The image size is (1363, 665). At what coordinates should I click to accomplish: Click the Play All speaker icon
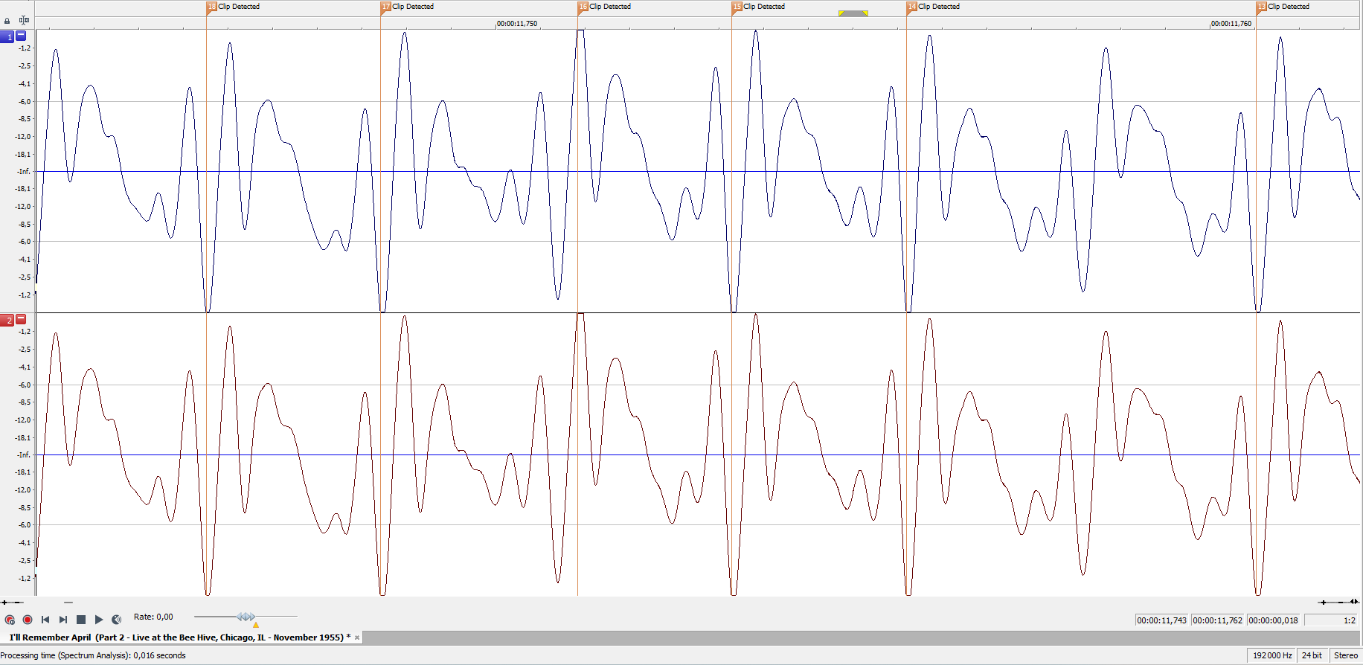pos(117,620)
